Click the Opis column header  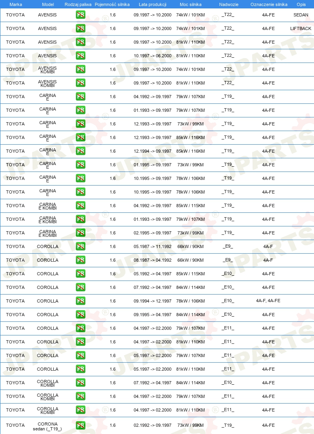(x=301, y=4)
